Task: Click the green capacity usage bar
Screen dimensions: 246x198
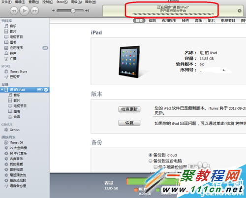Action: click(x=153, y=181)
